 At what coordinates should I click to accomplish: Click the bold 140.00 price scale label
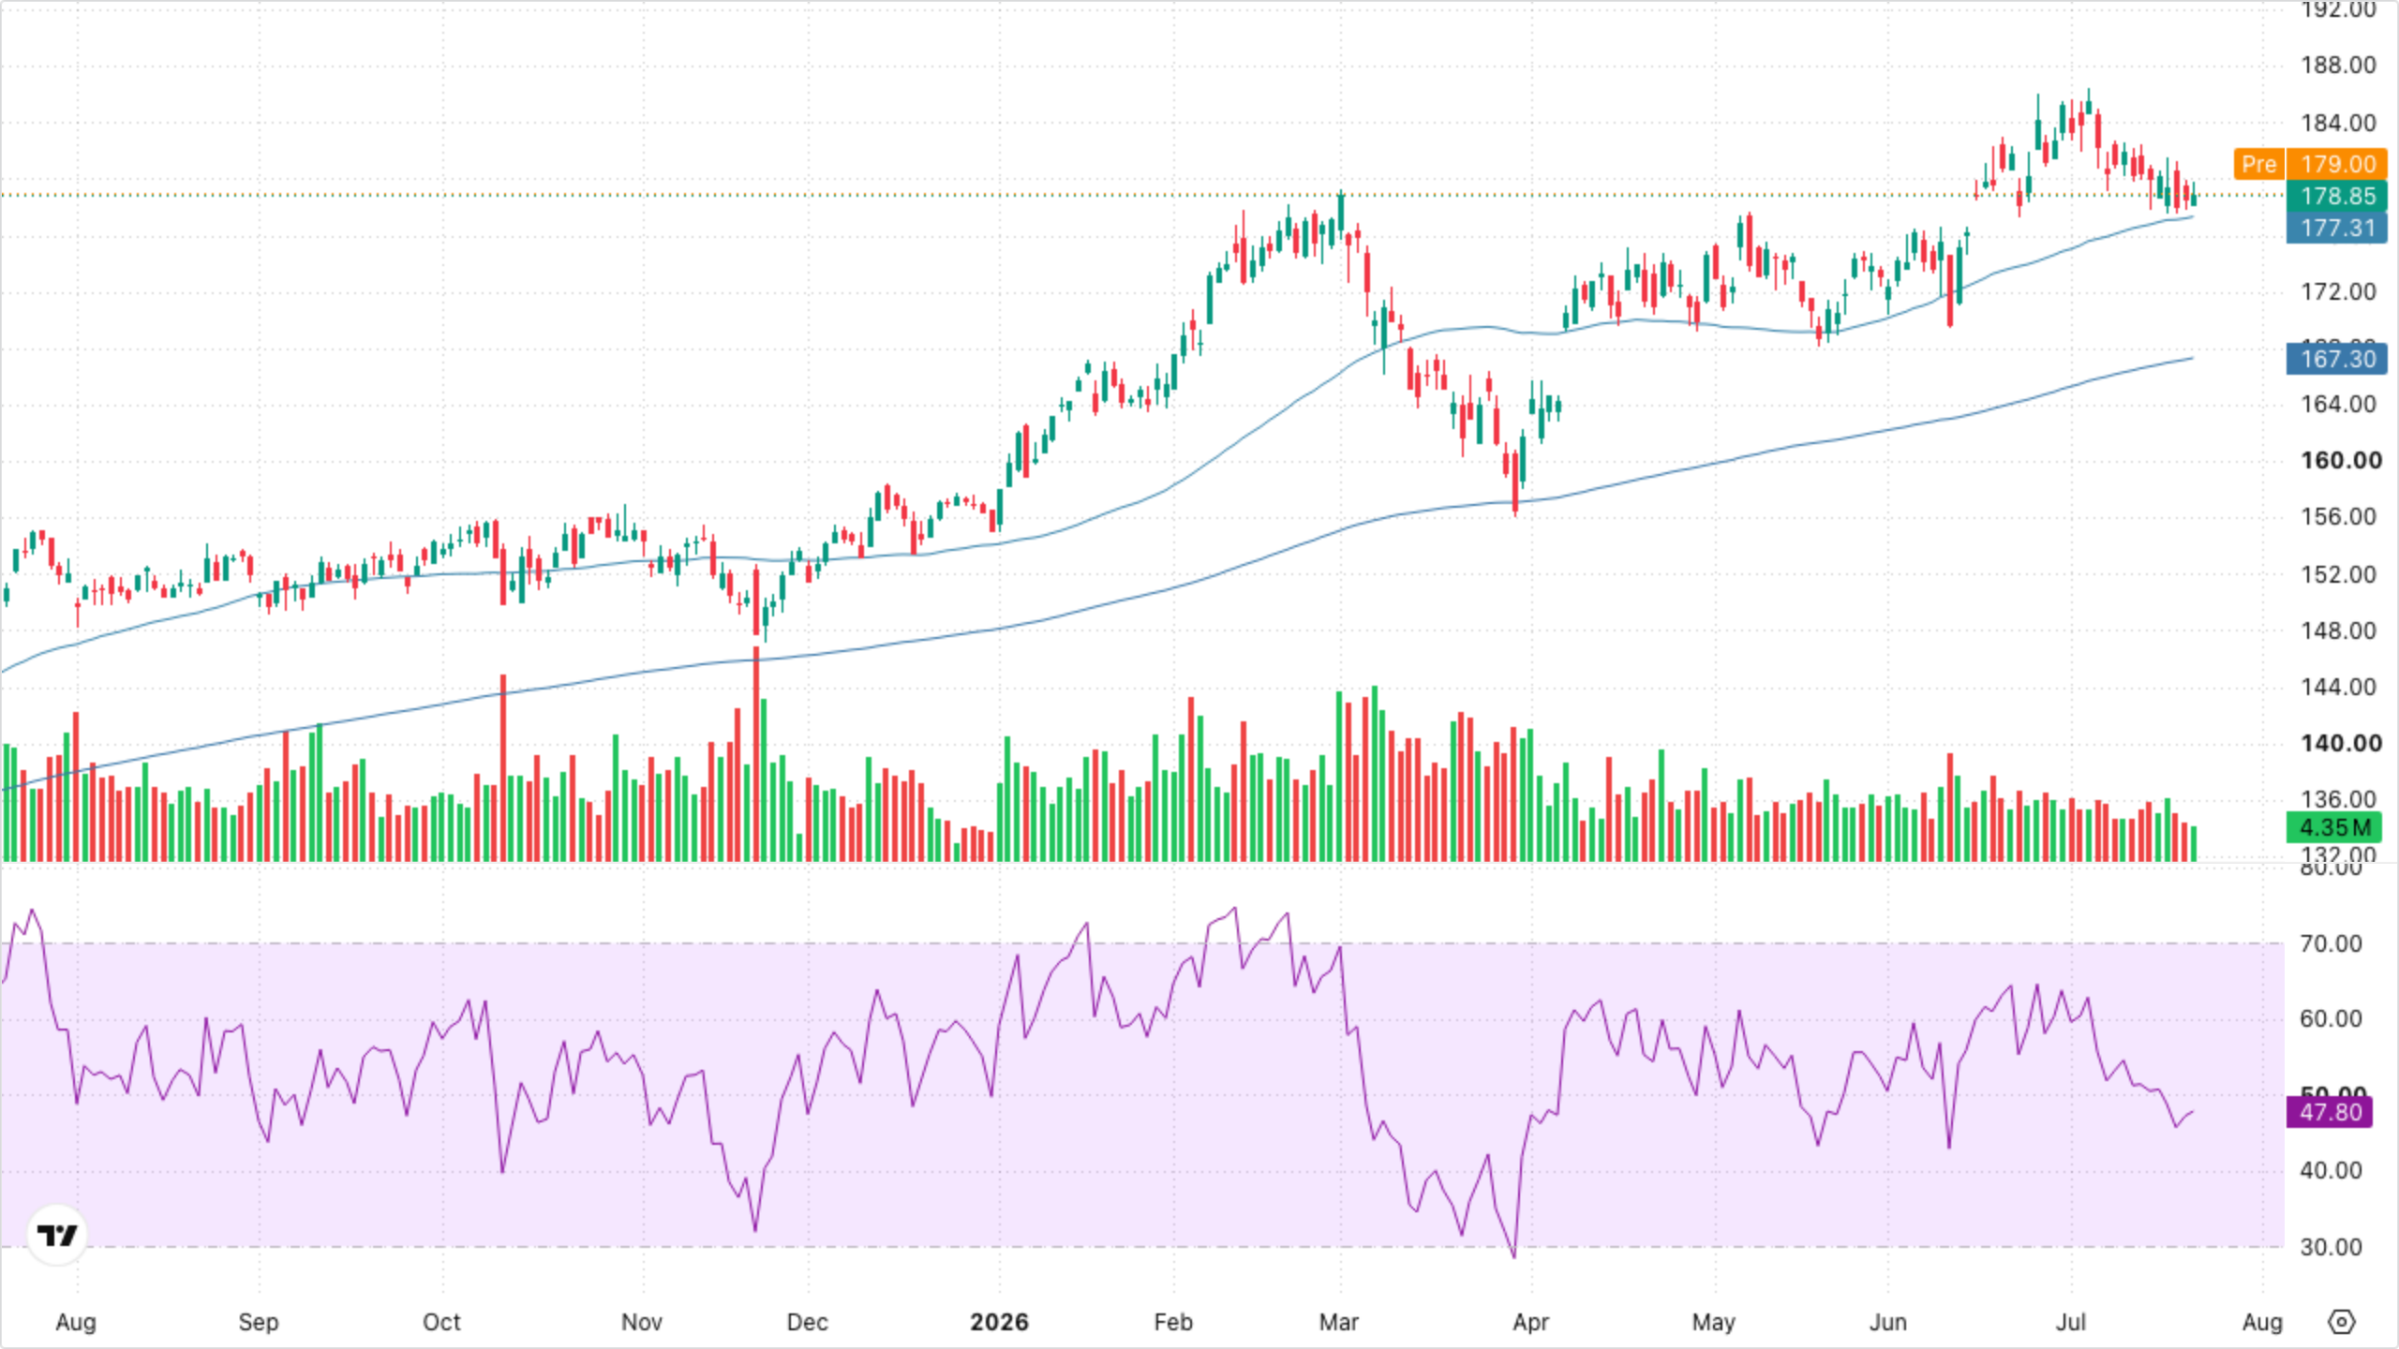pos(2341,743)
